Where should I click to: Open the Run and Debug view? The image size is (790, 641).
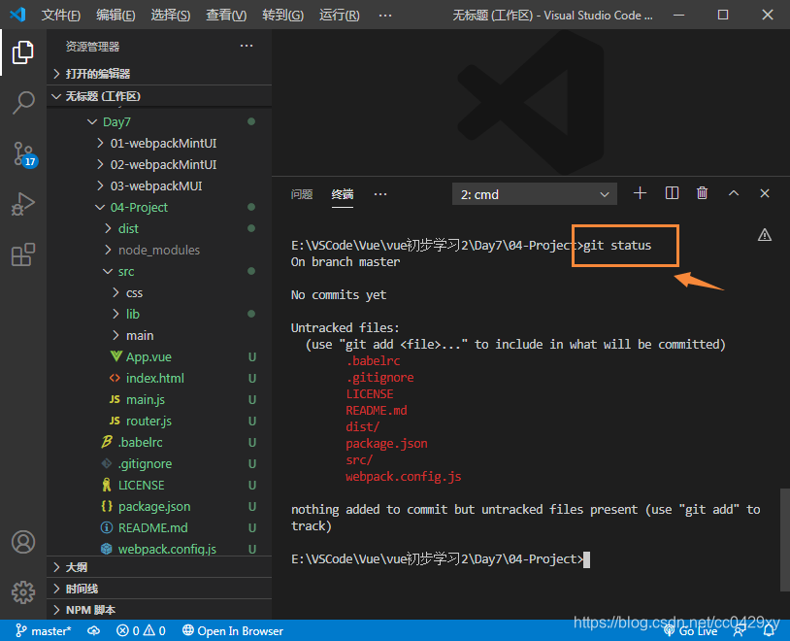[x=23, y=204]
